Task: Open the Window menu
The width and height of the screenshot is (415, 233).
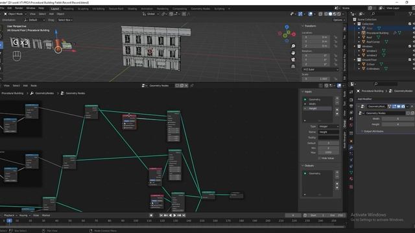Action: (30, 8)
